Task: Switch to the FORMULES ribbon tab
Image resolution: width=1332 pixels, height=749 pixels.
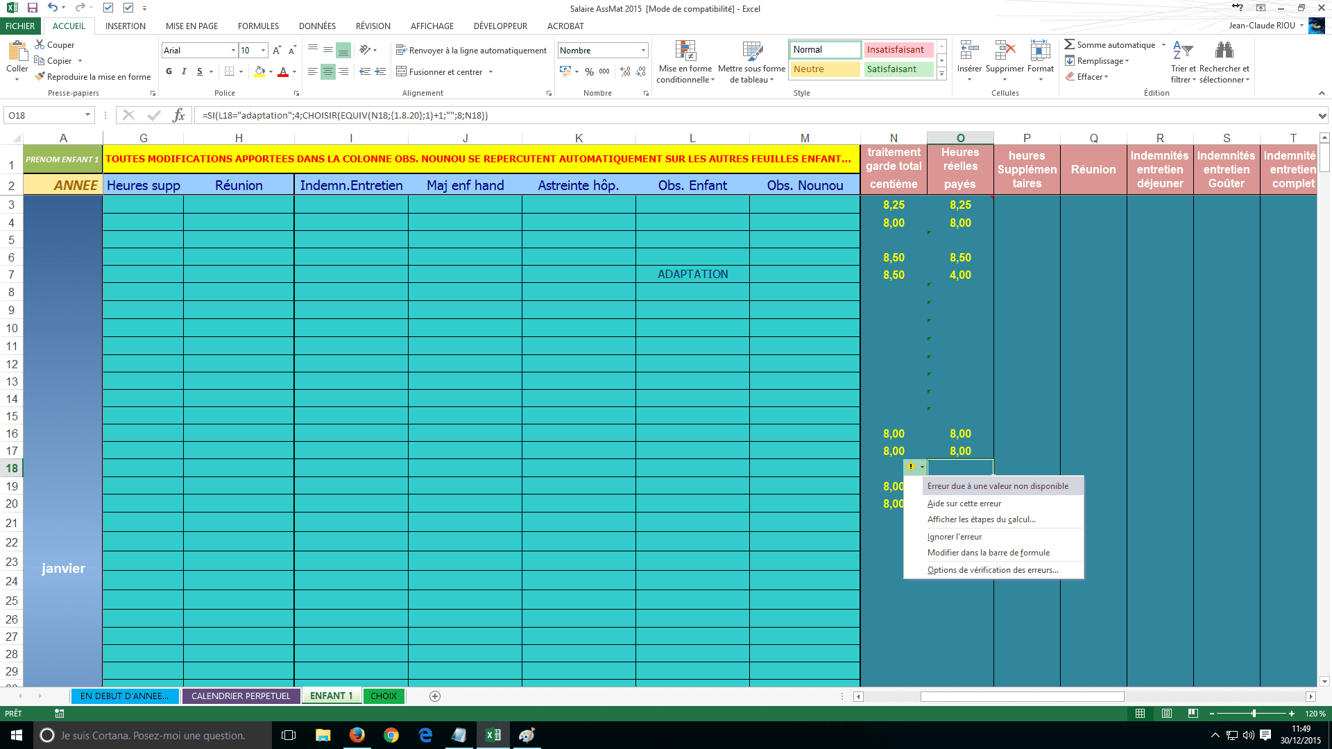Action: coord(258,26)
